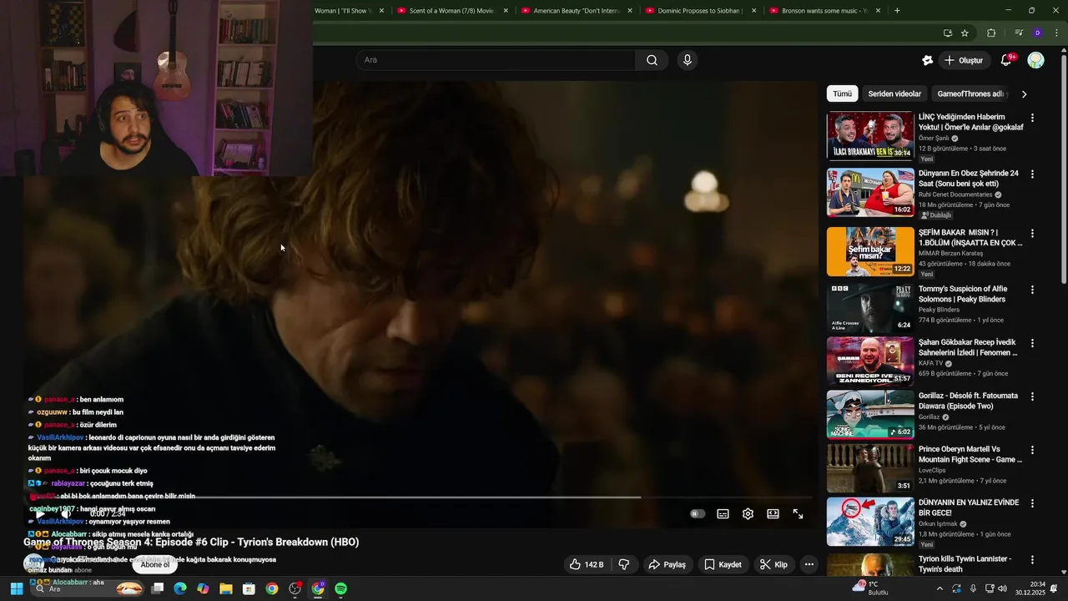The width and height of the screenshot is (1068, 601).
Task: Switch to theater mode in the player
Action: coord(773,514)
